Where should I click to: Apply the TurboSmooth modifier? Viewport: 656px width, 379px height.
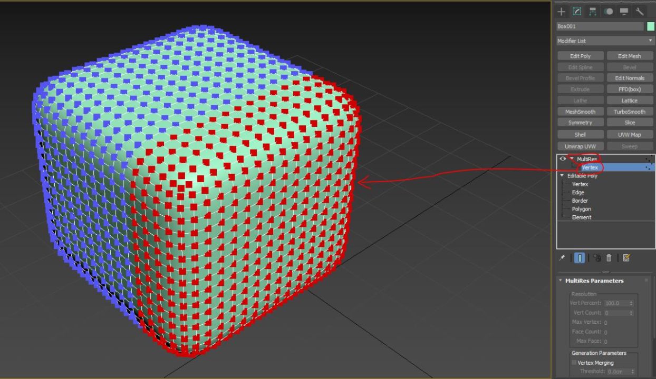(x=630, y=111)
